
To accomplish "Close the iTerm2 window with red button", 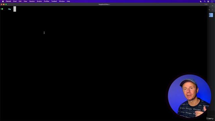I will pyautogui.click(x=1, y=4).
